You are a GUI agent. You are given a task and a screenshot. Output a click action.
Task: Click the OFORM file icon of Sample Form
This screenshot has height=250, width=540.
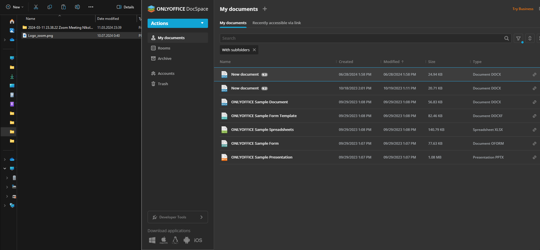[x=224, y=144]
